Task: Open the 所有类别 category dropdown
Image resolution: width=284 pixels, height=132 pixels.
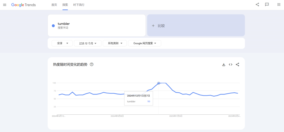Action: [x=115, y=43]
